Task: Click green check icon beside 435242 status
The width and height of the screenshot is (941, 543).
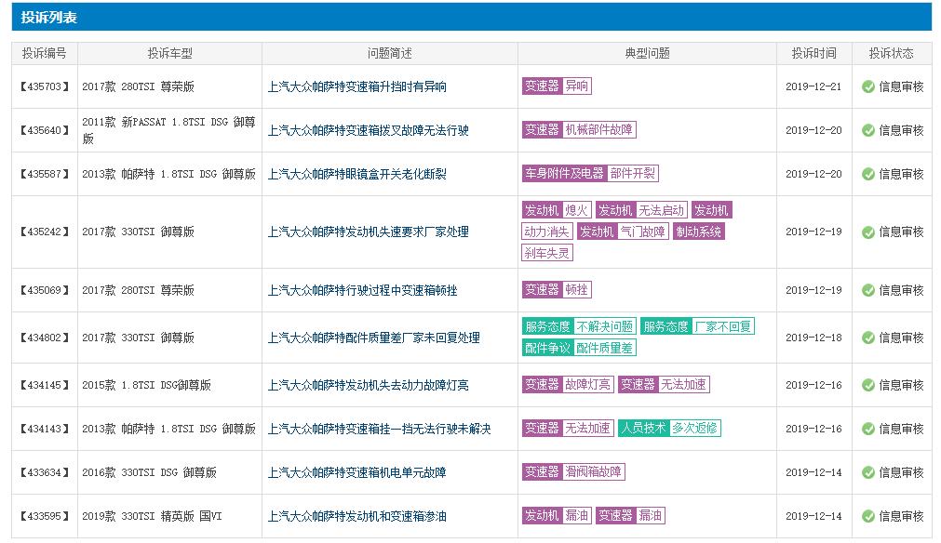Action: click(868, 232)
